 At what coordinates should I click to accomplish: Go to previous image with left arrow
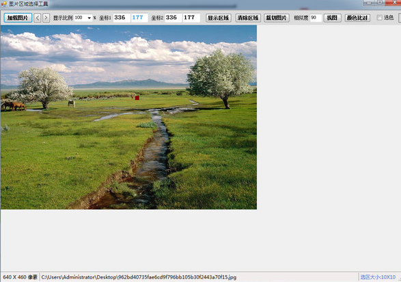[38, 18]
